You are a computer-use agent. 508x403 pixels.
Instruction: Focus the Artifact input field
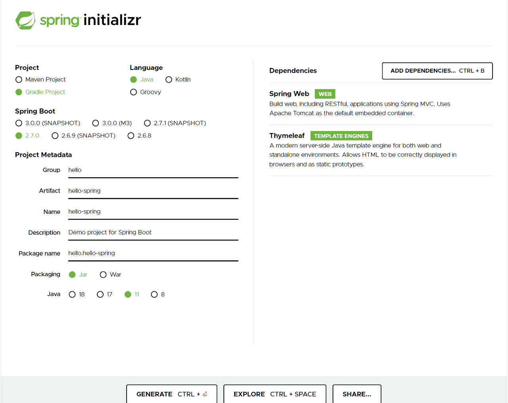pos(153,191)
